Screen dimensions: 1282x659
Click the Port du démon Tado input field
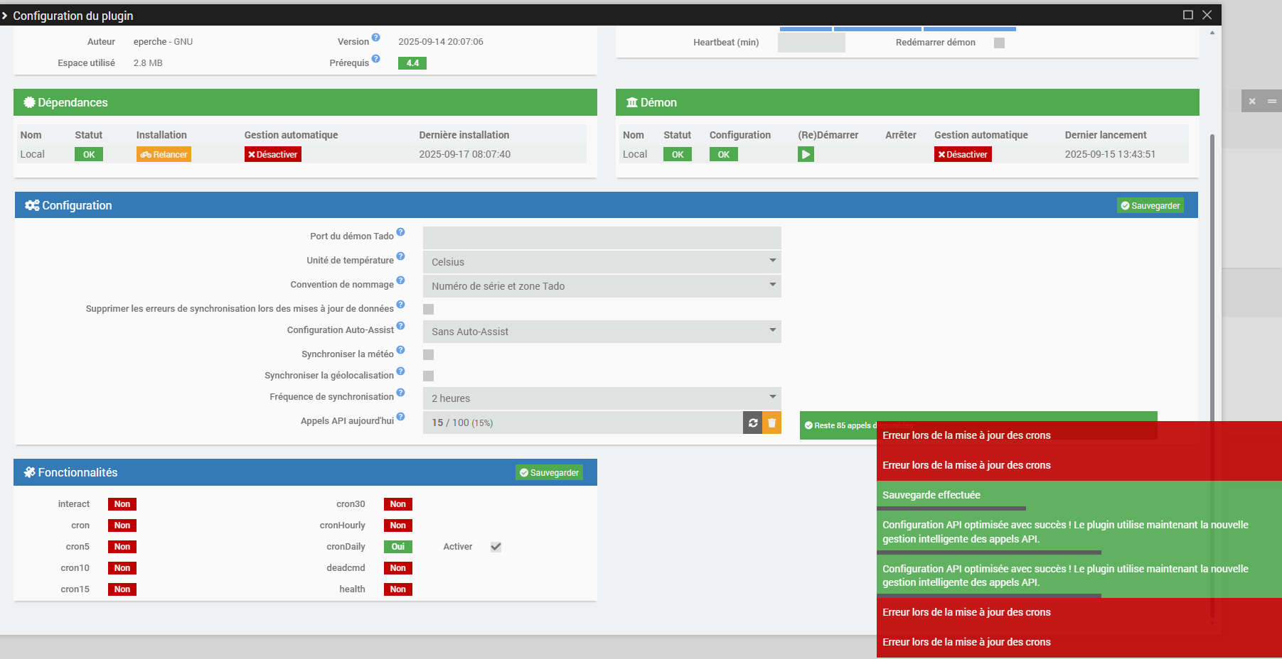click(602, 238)
